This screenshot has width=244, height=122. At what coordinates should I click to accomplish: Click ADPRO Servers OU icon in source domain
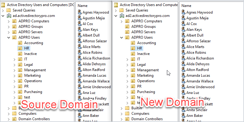coord(14,32)
